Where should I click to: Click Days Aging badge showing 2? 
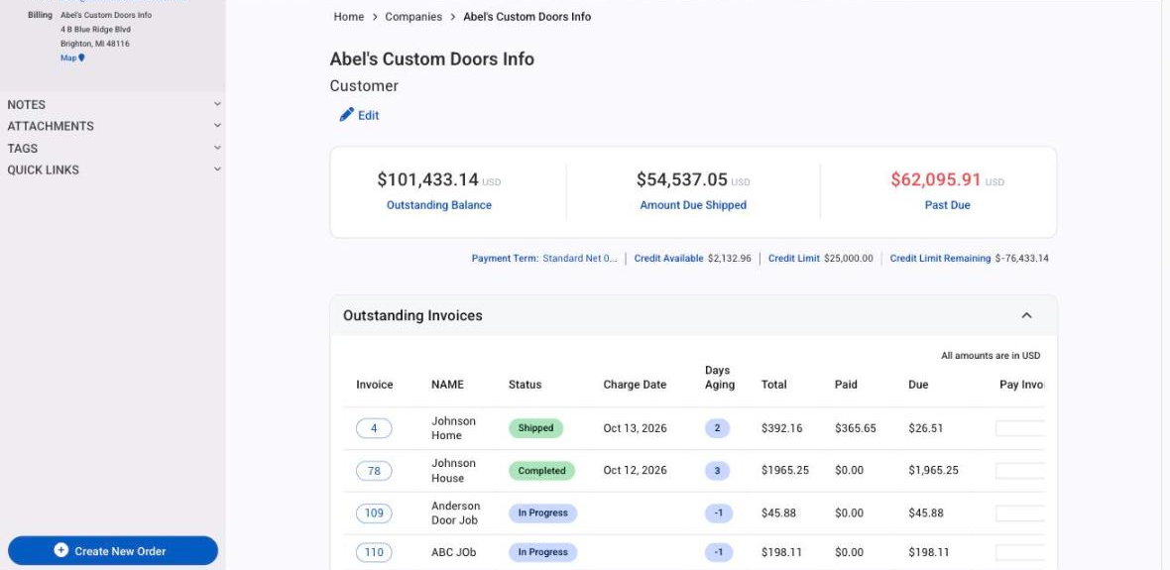click(717, 428)
